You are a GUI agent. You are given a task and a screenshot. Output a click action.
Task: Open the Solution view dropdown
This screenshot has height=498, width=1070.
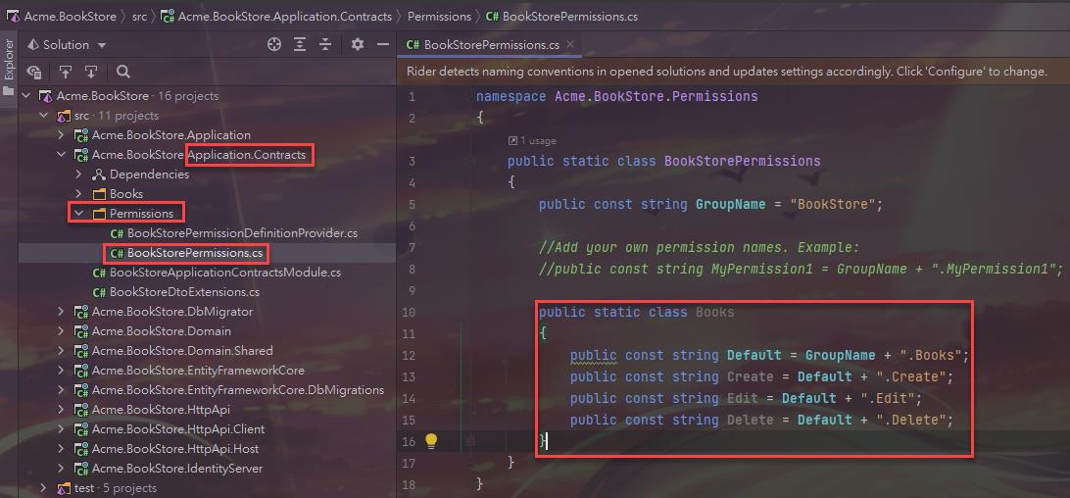67,45
